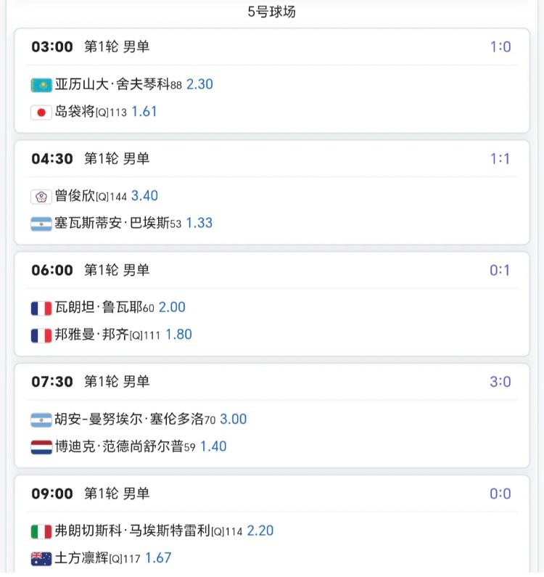Screen dimensions: 544x577
Task: Click Argentina flag beside 胡安-曼努埃尔·塞伦多洛
Action: (41, 420)
